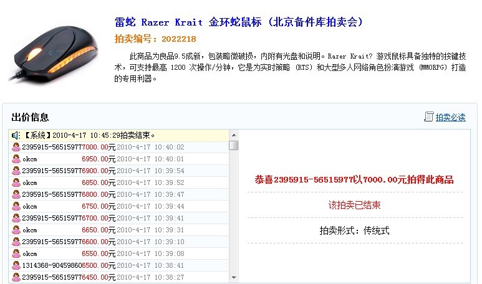Image resolution: width=482 pixels, height=284 pixels.
Task: Select the timestamp 2010-4-17 10:38:27
Action: click(x=150, y=277)
